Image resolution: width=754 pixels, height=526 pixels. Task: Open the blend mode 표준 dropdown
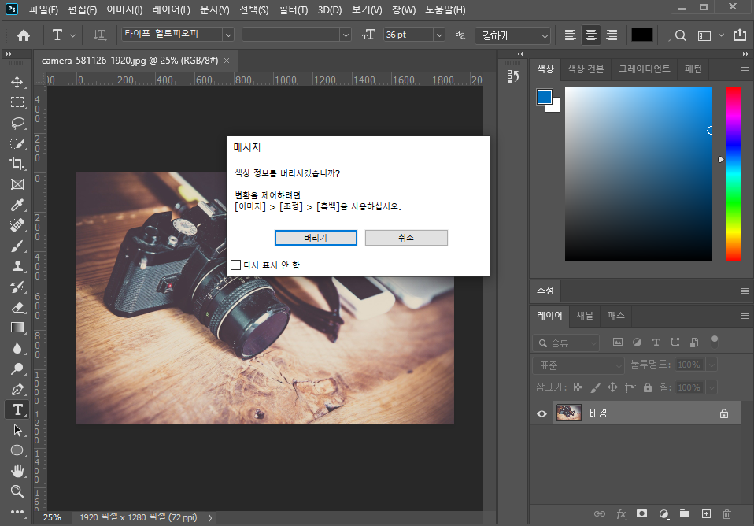tap(578, 365)
